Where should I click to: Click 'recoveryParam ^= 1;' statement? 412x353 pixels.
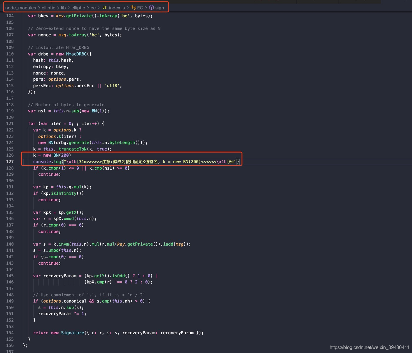[x=62, y=314]
